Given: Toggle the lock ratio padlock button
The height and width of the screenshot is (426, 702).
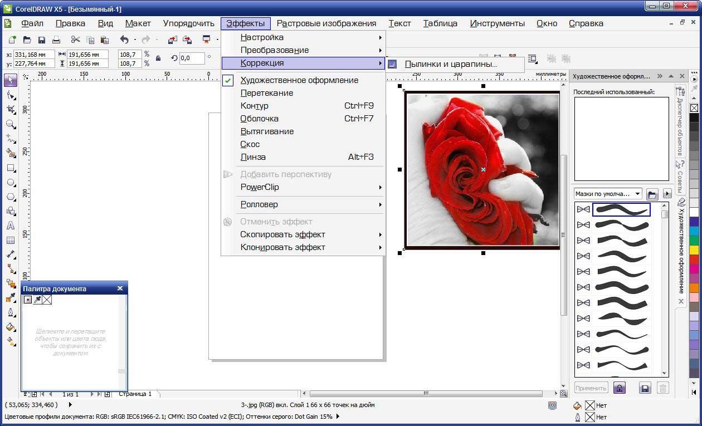Looking at the screenshot, I should (x=158, y=58).
